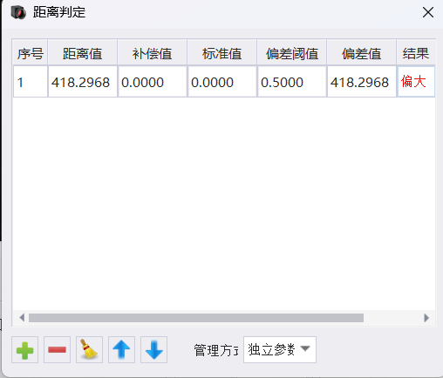The height and width of the screenshot is (378, 443).
Task: Open the 独立参数 management mode dropdown
Action: click(280, 349)
